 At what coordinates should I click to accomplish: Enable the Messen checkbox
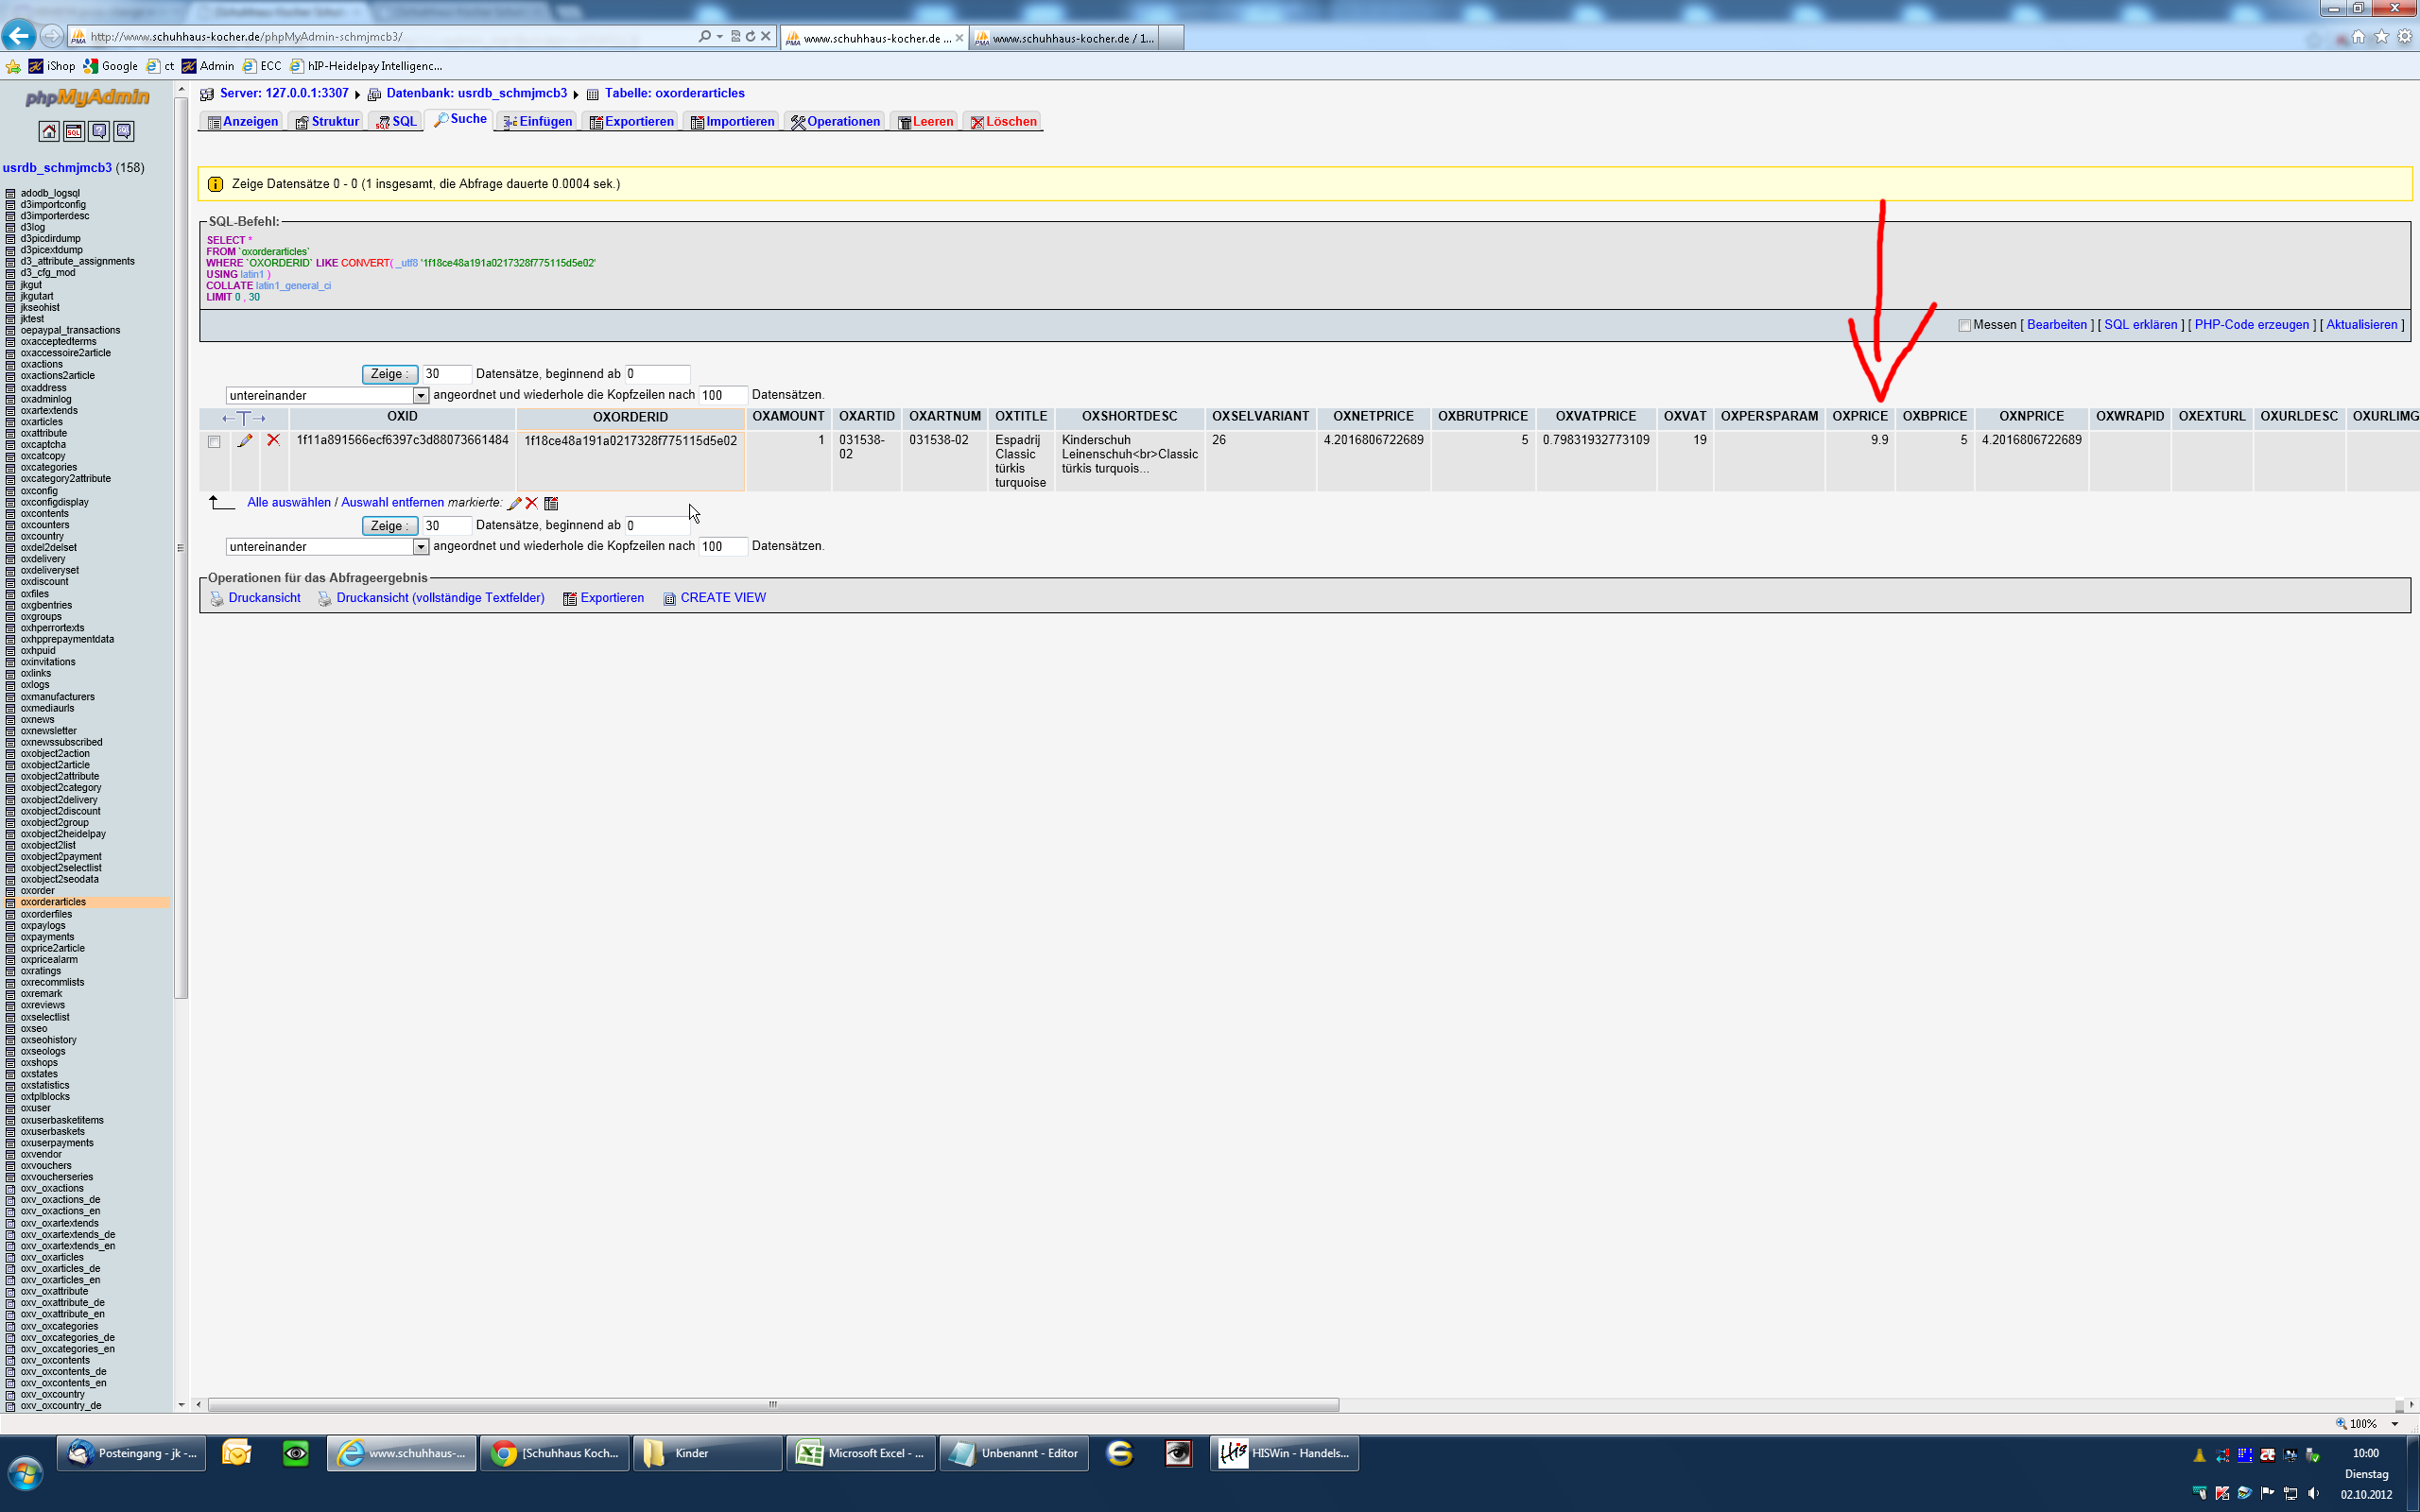(1964, 325)
